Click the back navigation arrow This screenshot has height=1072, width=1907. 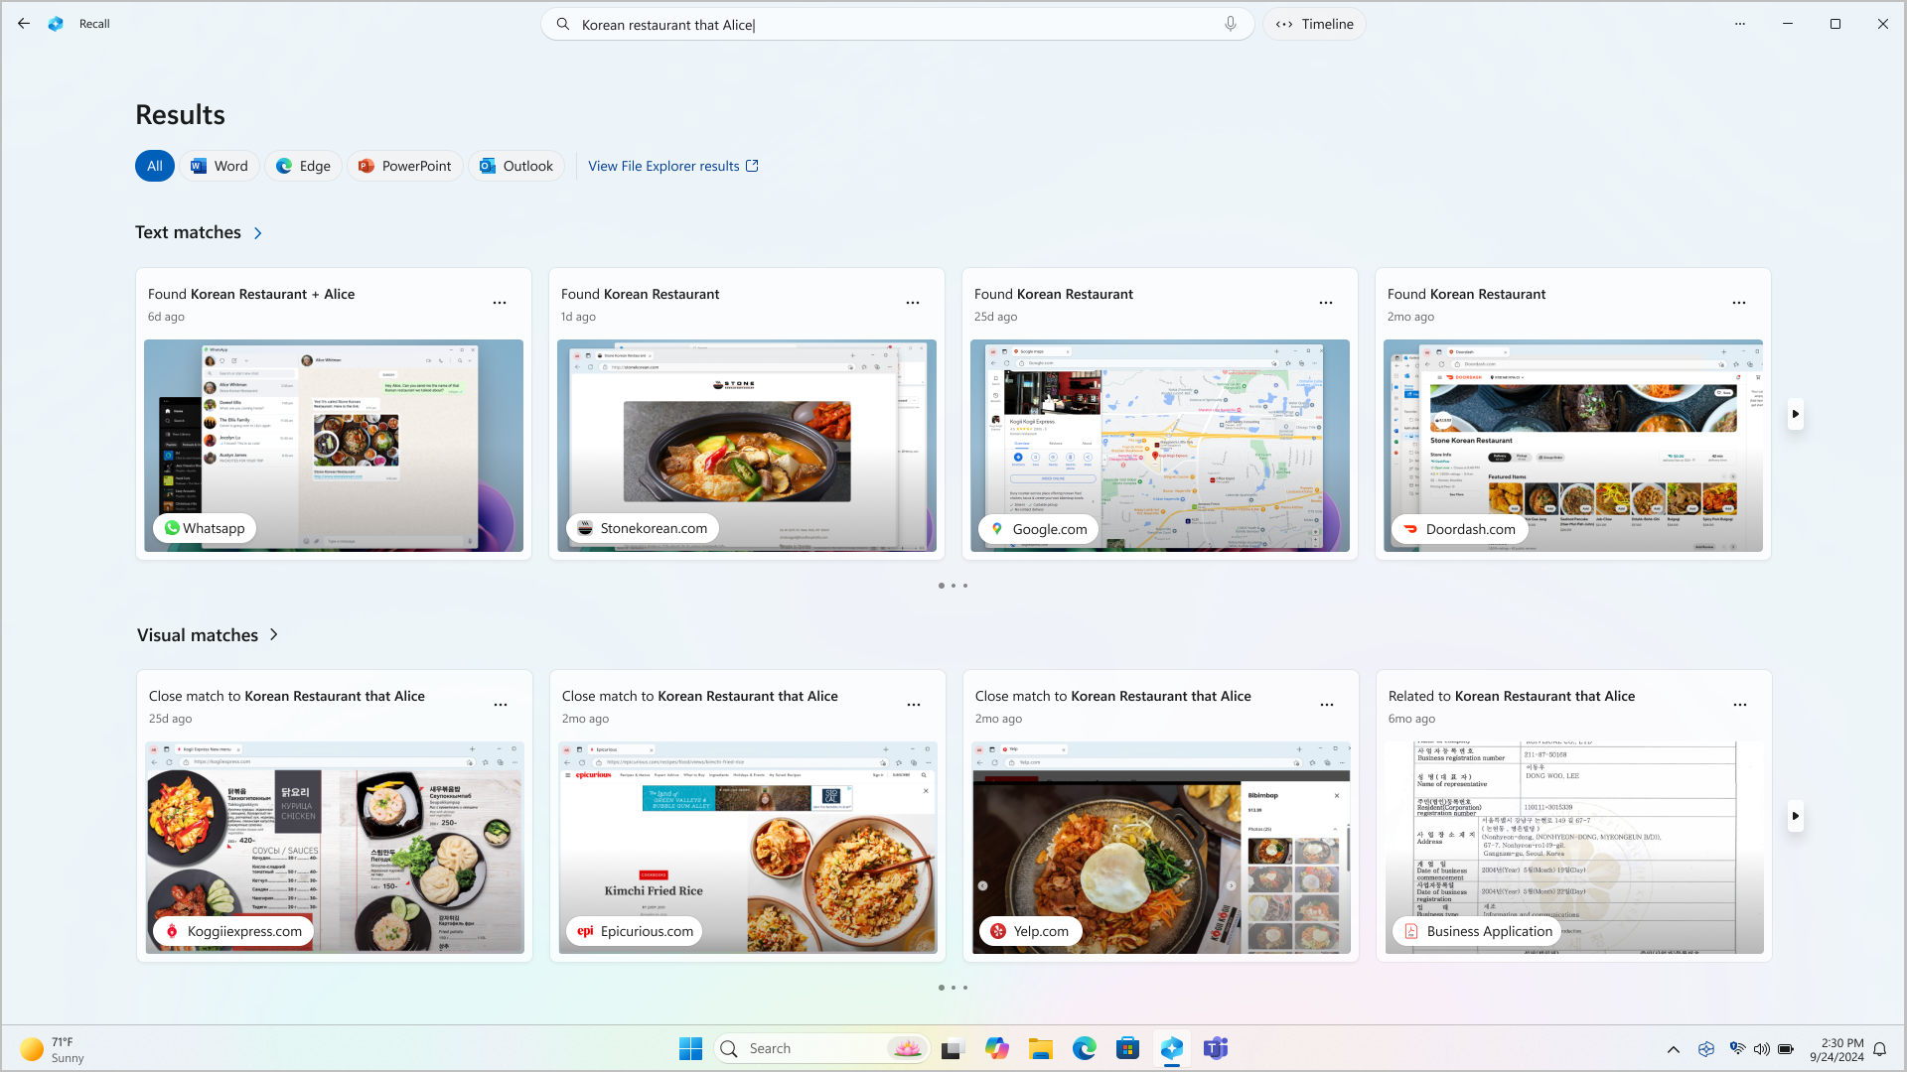pos(24,24)
